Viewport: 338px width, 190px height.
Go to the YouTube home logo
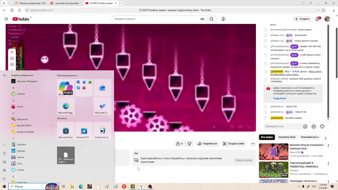point(21,19)
